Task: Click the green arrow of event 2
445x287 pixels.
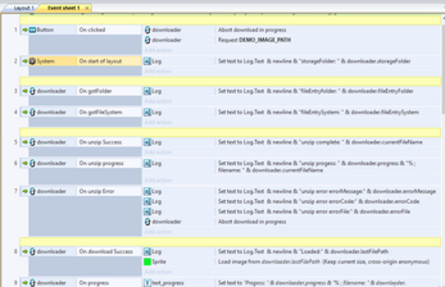Action: point(25,61)
